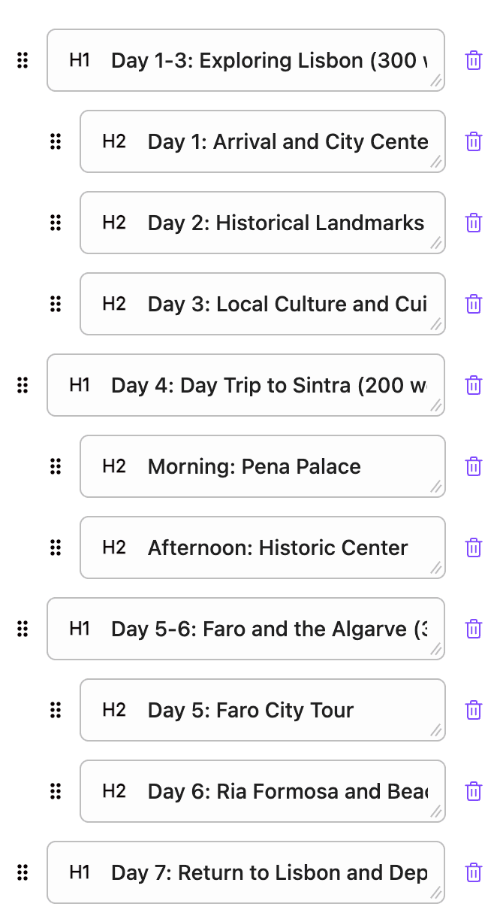Viewport: 500px width, 919px height.
Task: Remove the 'Morning: Pena Palace' subheading
Action: pos(474,467)
